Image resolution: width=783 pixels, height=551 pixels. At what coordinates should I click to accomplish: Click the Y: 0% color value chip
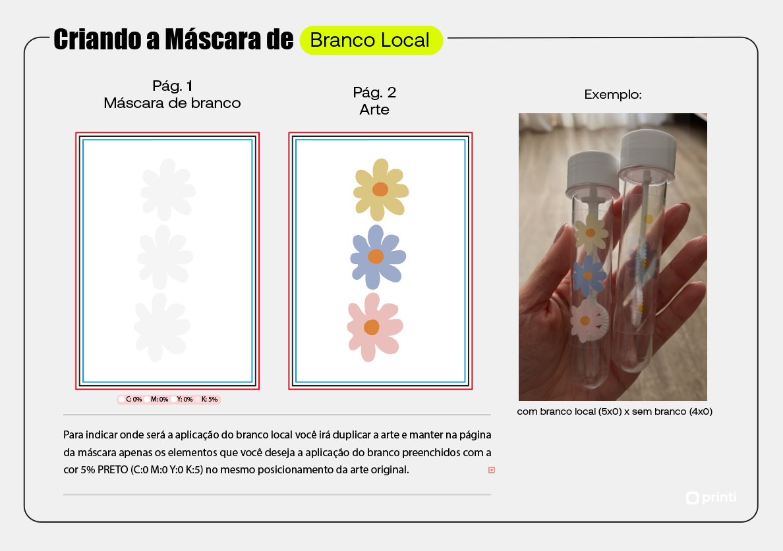(x=183, y=400)
